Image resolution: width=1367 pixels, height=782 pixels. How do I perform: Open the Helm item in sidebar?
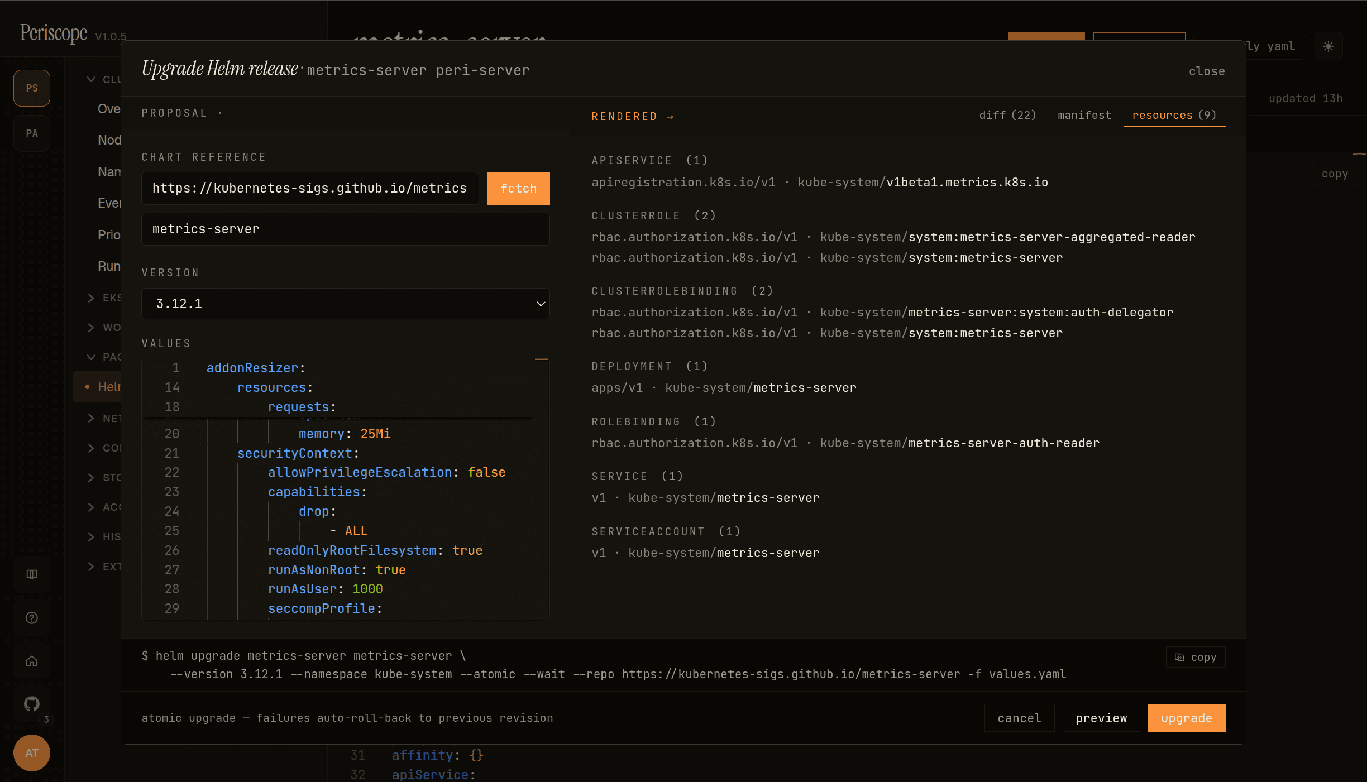[x=98, y=387]
